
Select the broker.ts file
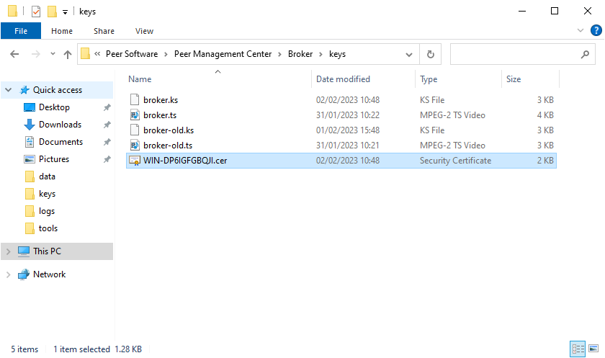tap(160, 115)
